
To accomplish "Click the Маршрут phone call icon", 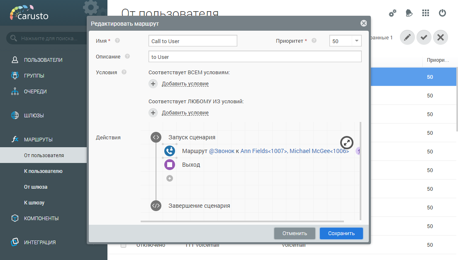I will (x=170, y=151).
